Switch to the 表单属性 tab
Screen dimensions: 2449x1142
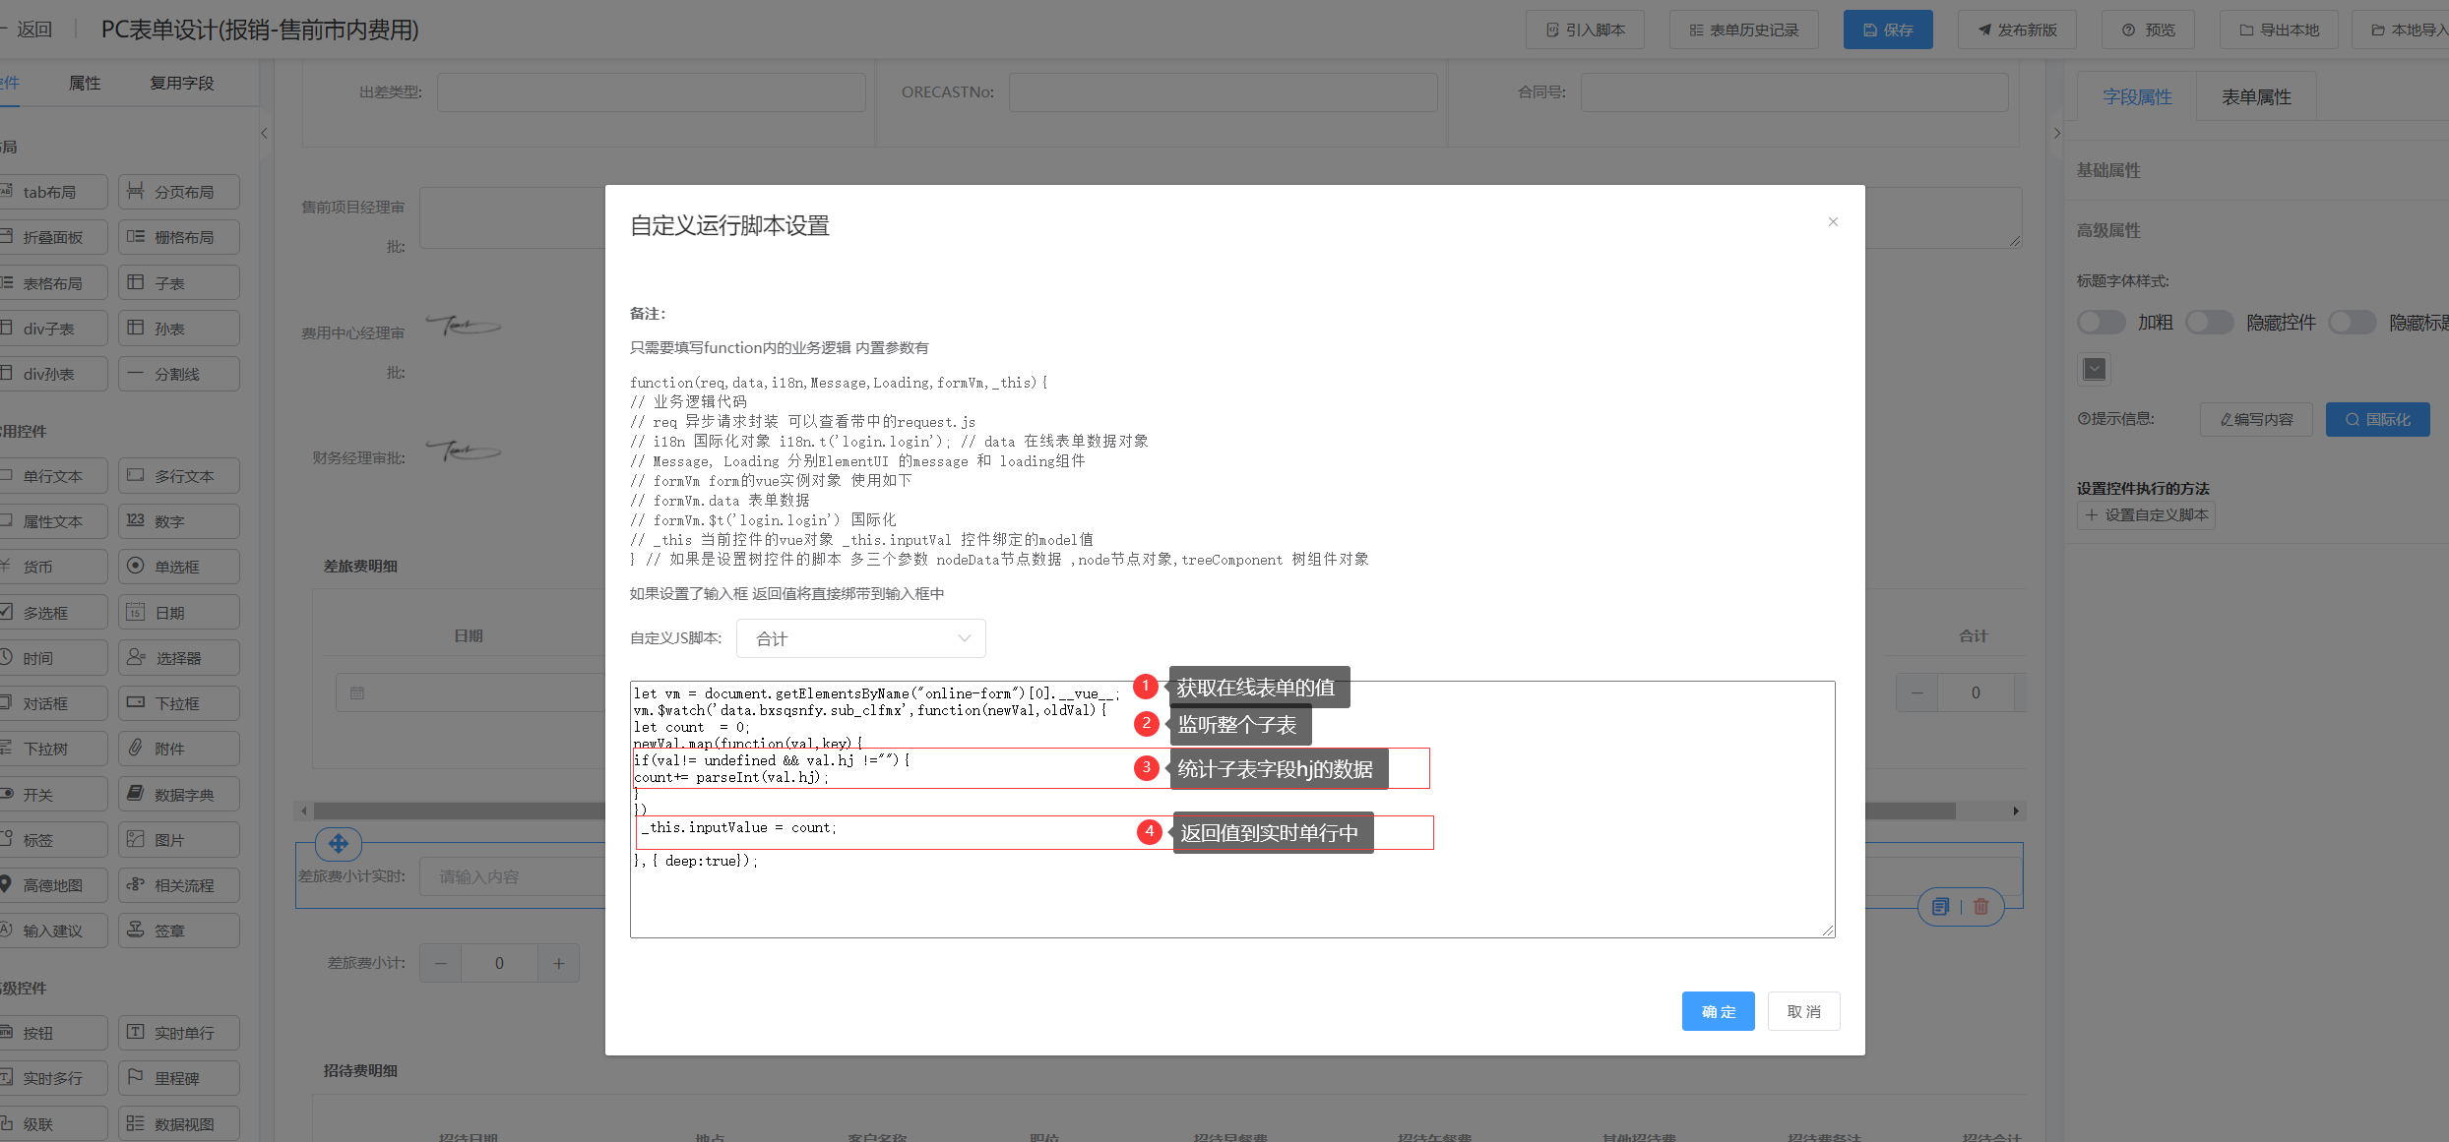tap(2255, 97)
